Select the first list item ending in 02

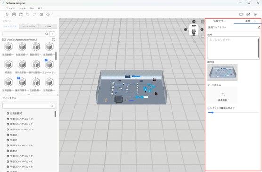[16, 113]
